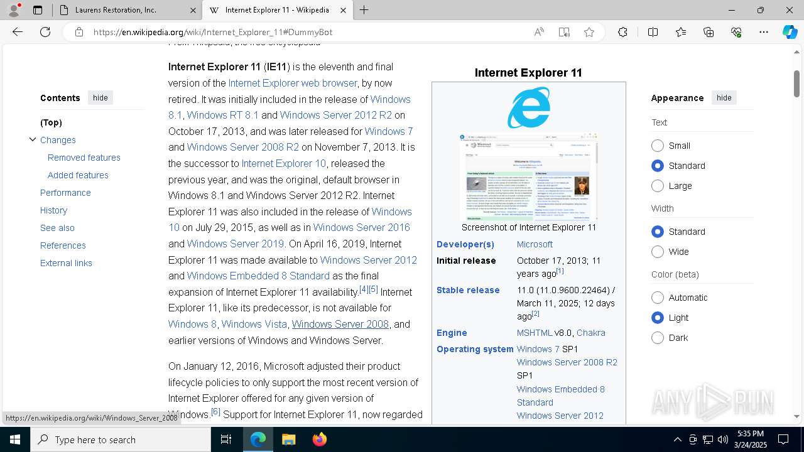Select Wide page width
Image resolution: width=804 pixels, height=452 pixels.
pos(658,252)
